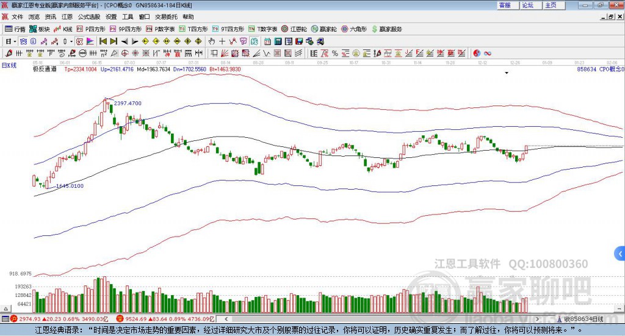This screenshot has width=625, height=336.
Task: Click the 极反通道 indicator label
Action: [45, 70]
